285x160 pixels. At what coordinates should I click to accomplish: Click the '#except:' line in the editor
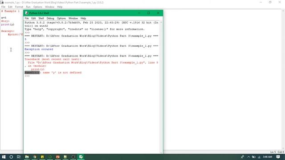pyautogui.click(x=8, y=31)
